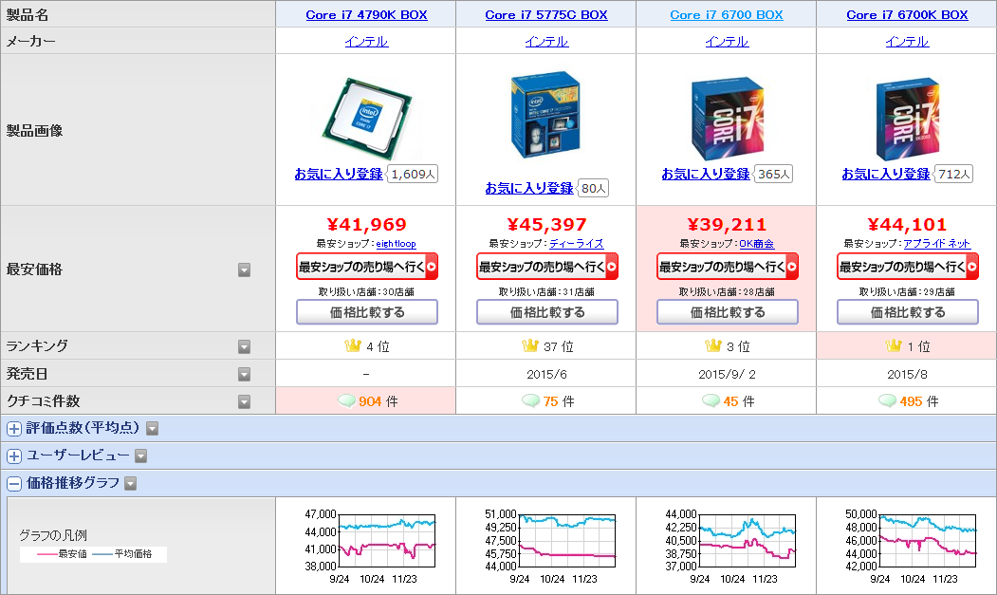
Task: Open dropdown next to 価格推移グラフ
Action: click(x=130, y=484)
